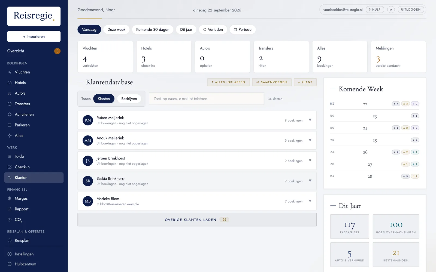The width and height of the screenshot is (436, 272).
Task: Click the Activiteiten sun icon
Action: (10, 115)
